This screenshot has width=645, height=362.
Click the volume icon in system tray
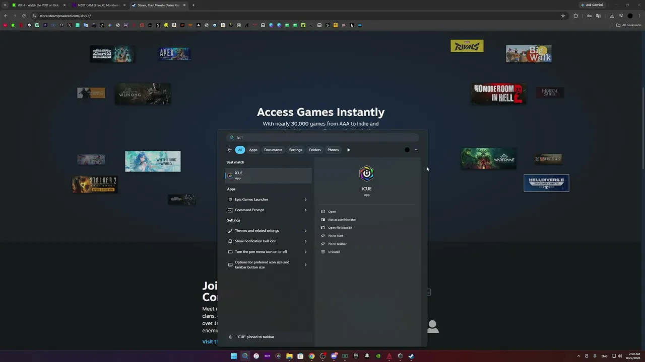(x=619, y=356)
